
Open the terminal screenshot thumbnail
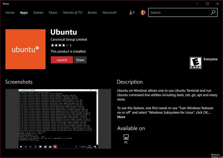pos(58,119)
